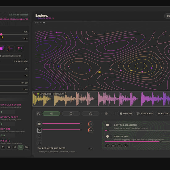Open POSTCARDS
Screen dimensions: 170x170
(x=145, y=113)
